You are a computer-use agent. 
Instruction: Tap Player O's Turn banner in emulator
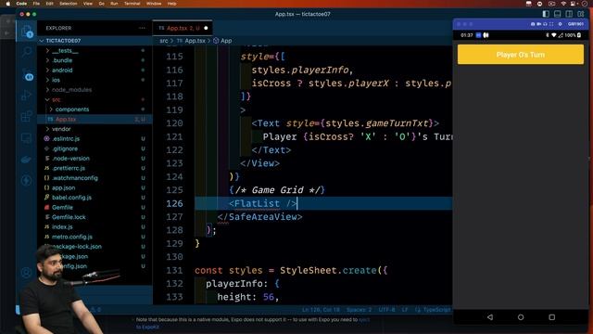click(x=521, y=55)
